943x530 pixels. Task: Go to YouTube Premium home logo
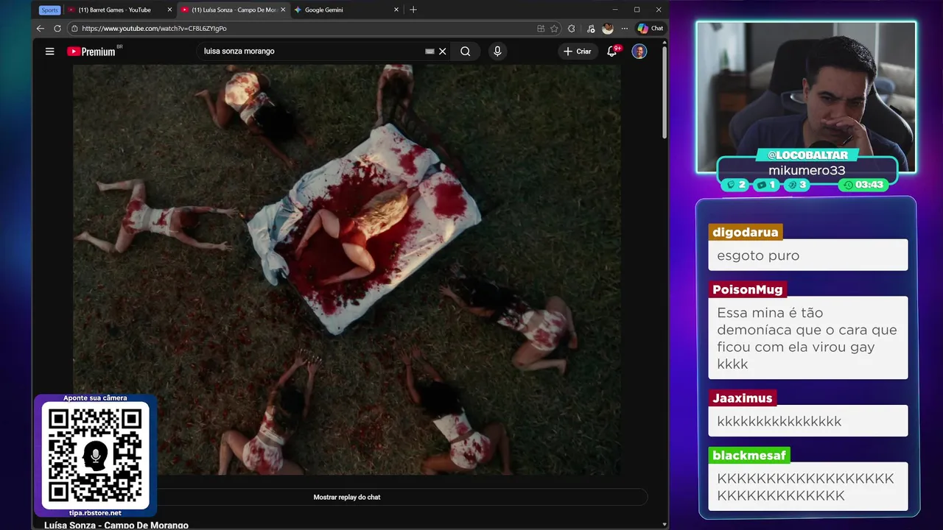(91, 52)
